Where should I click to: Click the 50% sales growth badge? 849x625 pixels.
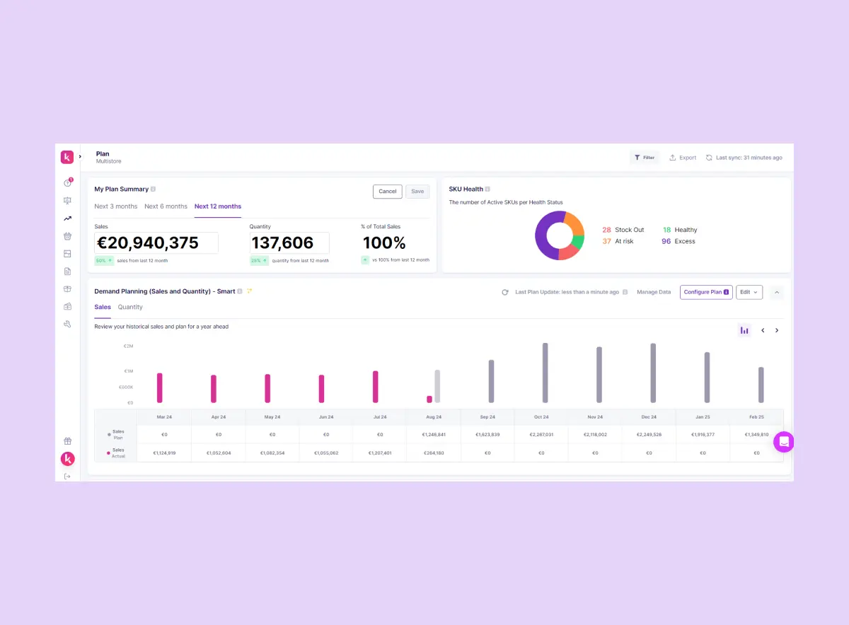pos(104,261)
